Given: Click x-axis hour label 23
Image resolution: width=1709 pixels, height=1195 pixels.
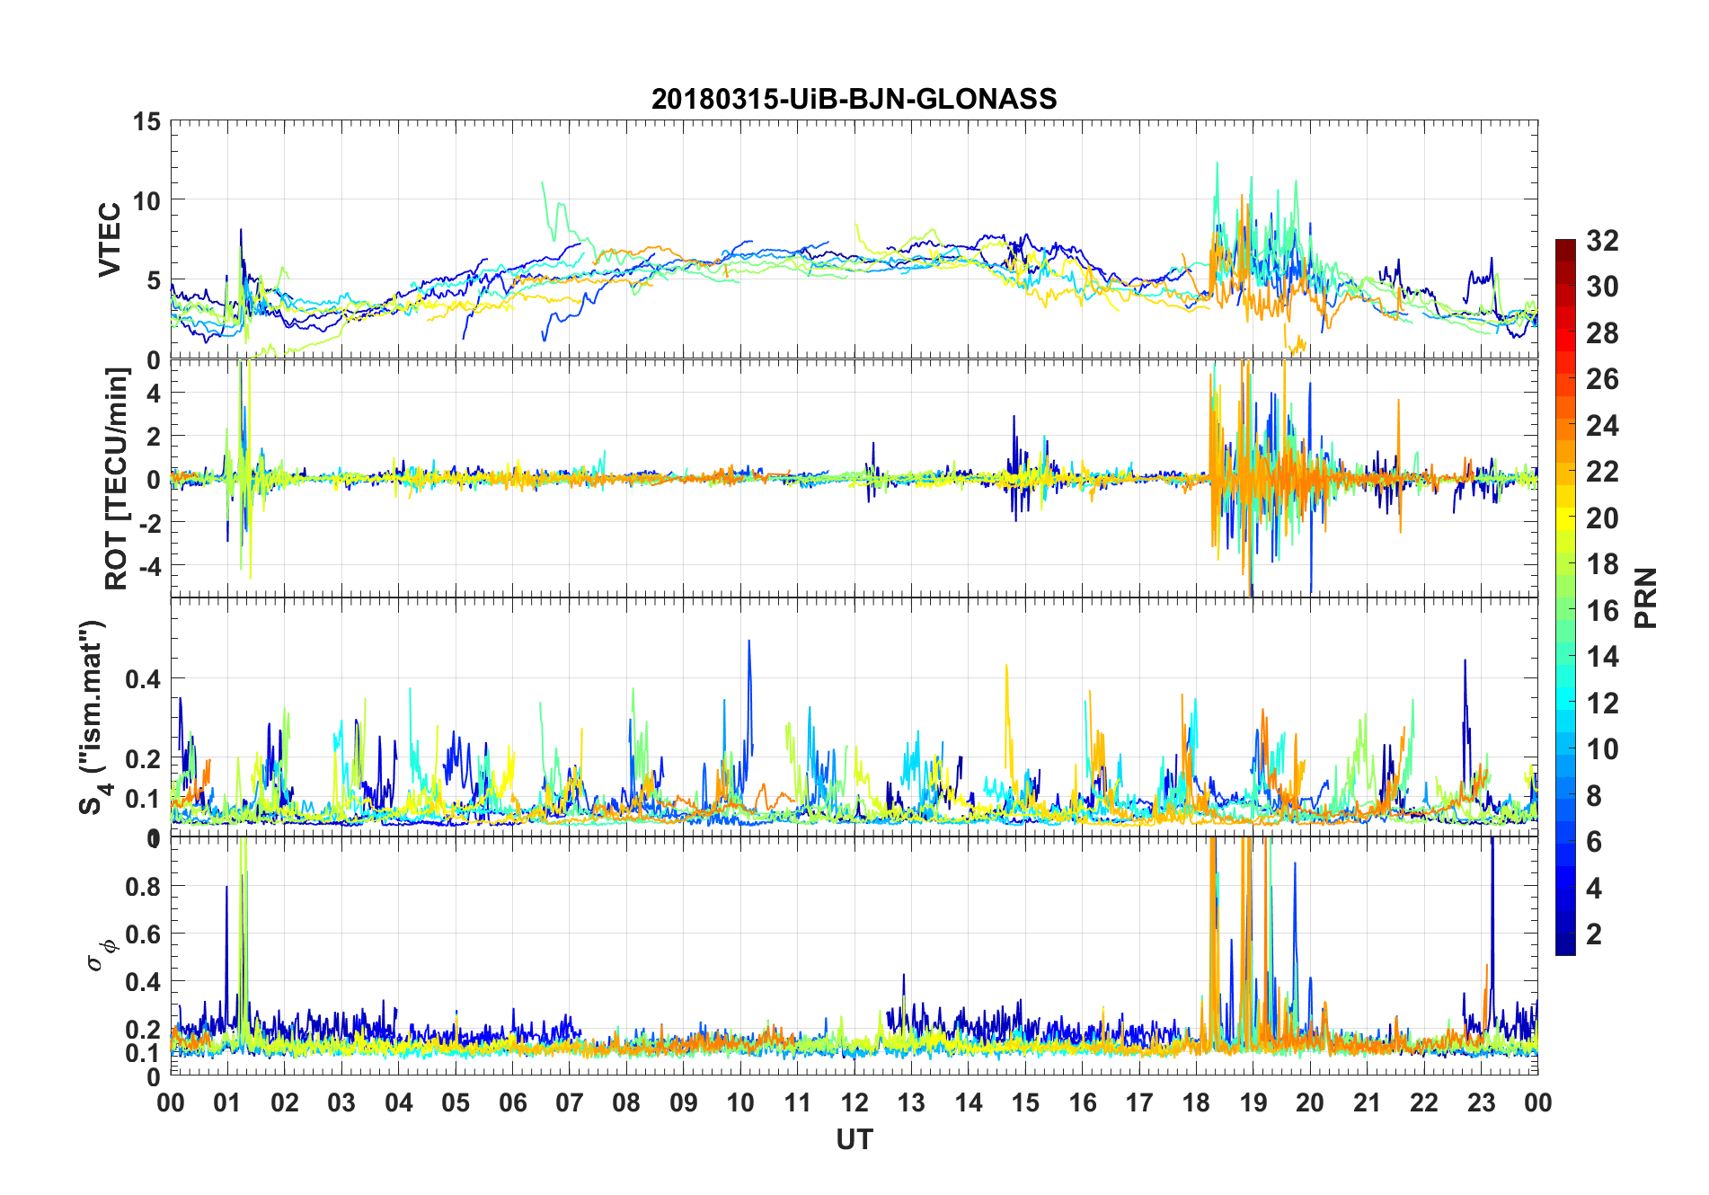Looking at the screenshot, I should [x=1481, y=1102].
